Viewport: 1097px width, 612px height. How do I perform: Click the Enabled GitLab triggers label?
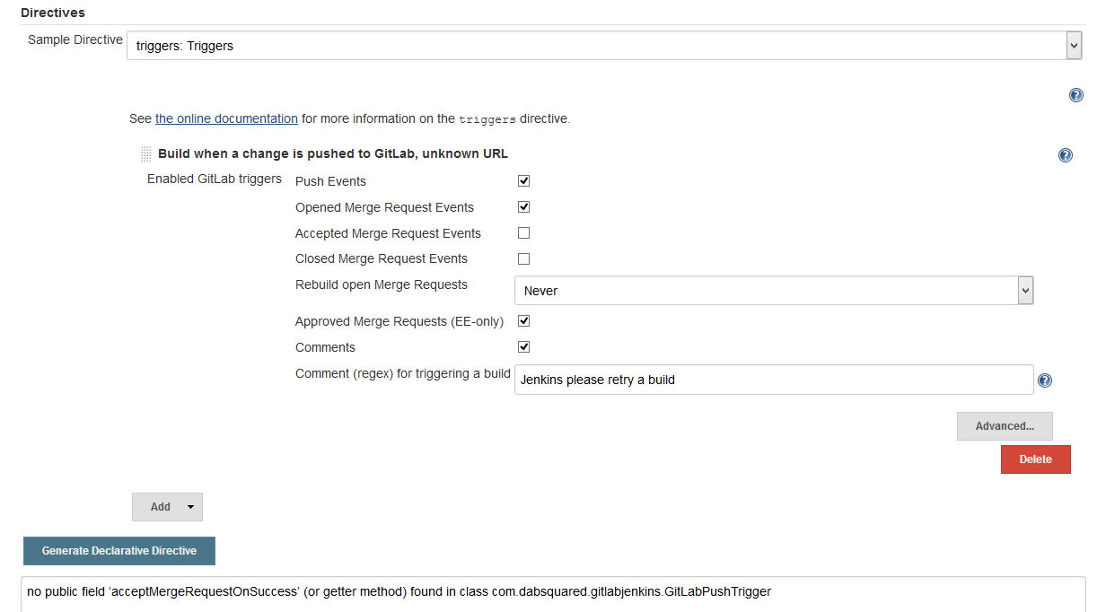pos(215,179)
